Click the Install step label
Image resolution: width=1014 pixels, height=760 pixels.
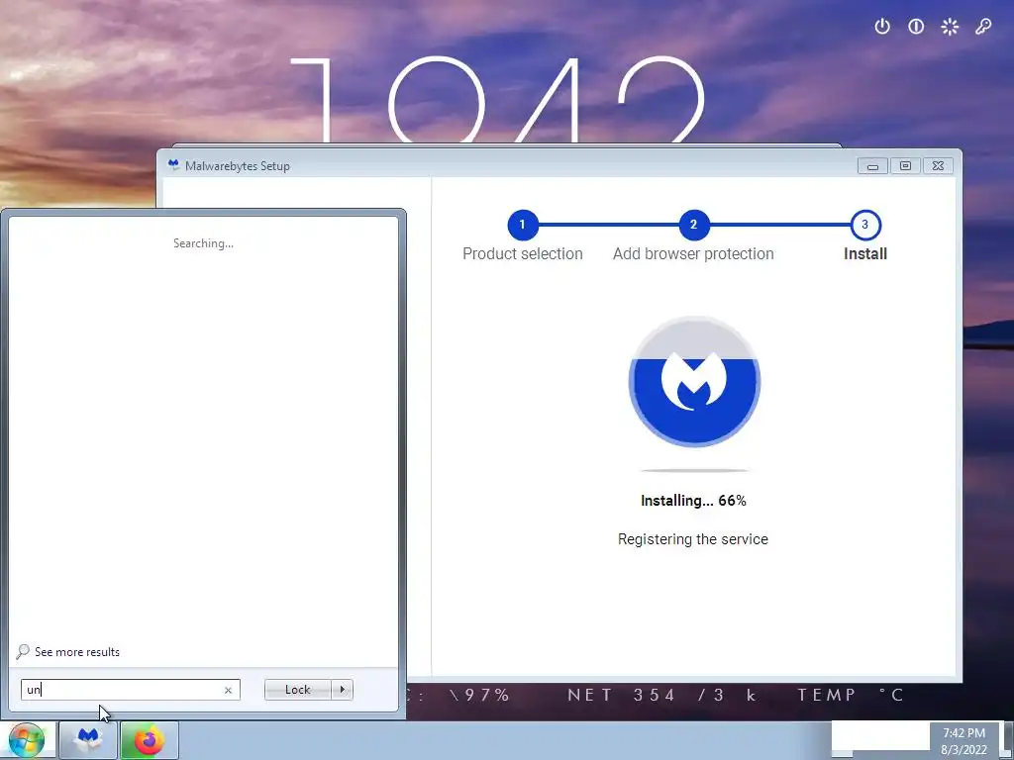(x=865, y=254)
